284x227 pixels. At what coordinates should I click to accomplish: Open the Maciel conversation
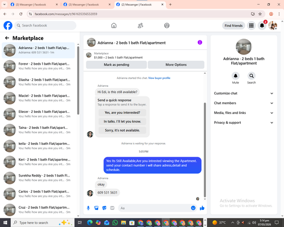[38, 98]
